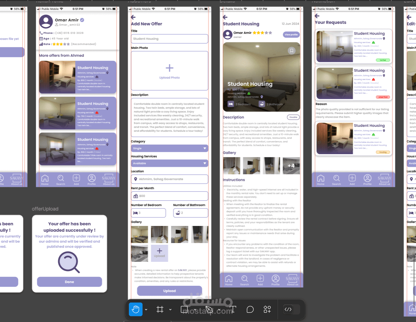
Task: Open dropdown arrow beside the Frame tool
Action: [170, 310]
